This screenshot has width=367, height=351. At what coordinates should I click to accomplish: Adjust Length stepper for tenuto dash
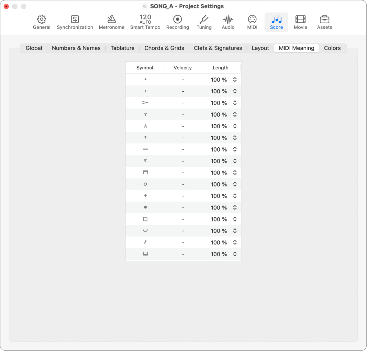(235, 149)
